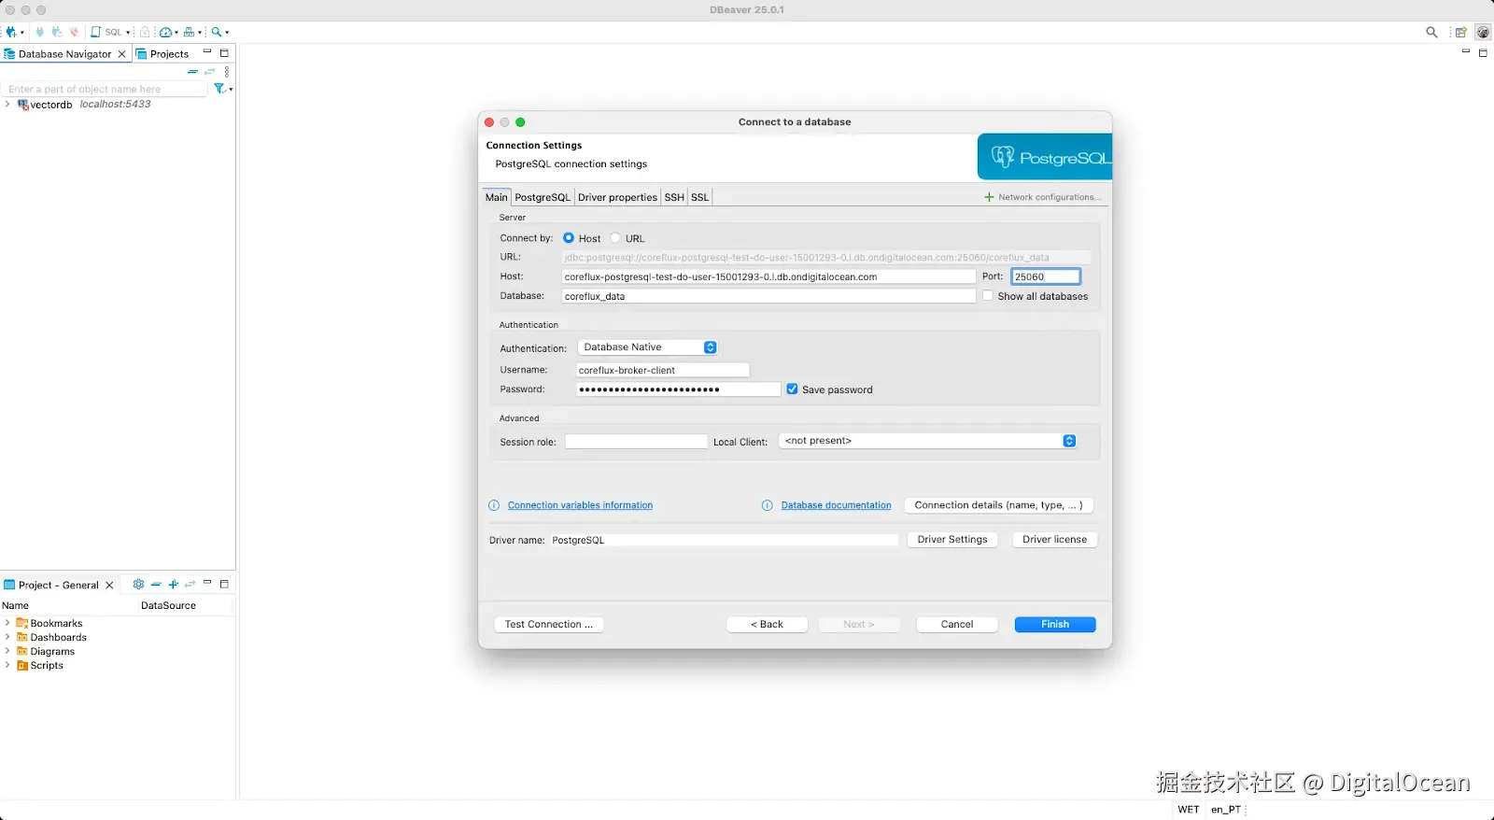Click the Cancel button
The height and width of the screenshot is (820, 1494).
(x=957, y=625)
